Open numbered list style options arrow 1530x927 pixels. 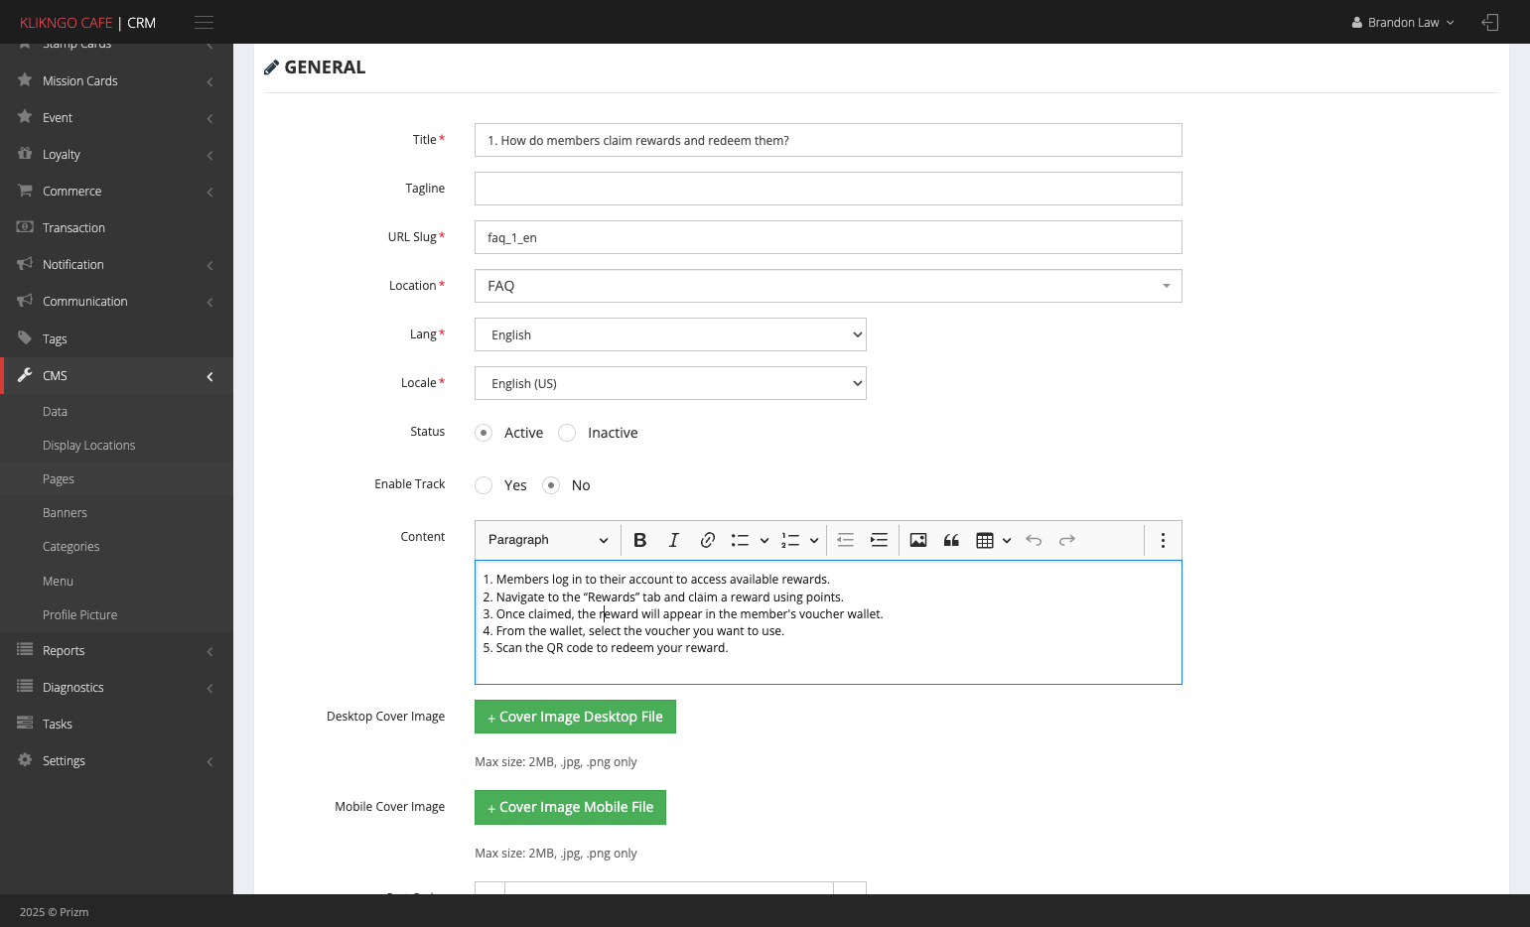[814, 540]
